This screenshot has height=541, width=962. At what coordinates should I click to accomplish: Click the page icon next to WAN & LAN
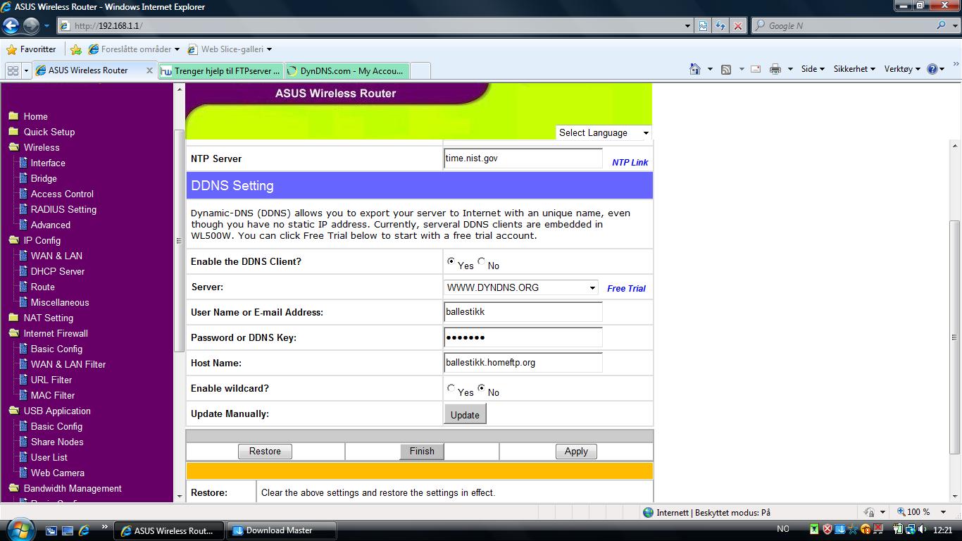coord(23,256)
